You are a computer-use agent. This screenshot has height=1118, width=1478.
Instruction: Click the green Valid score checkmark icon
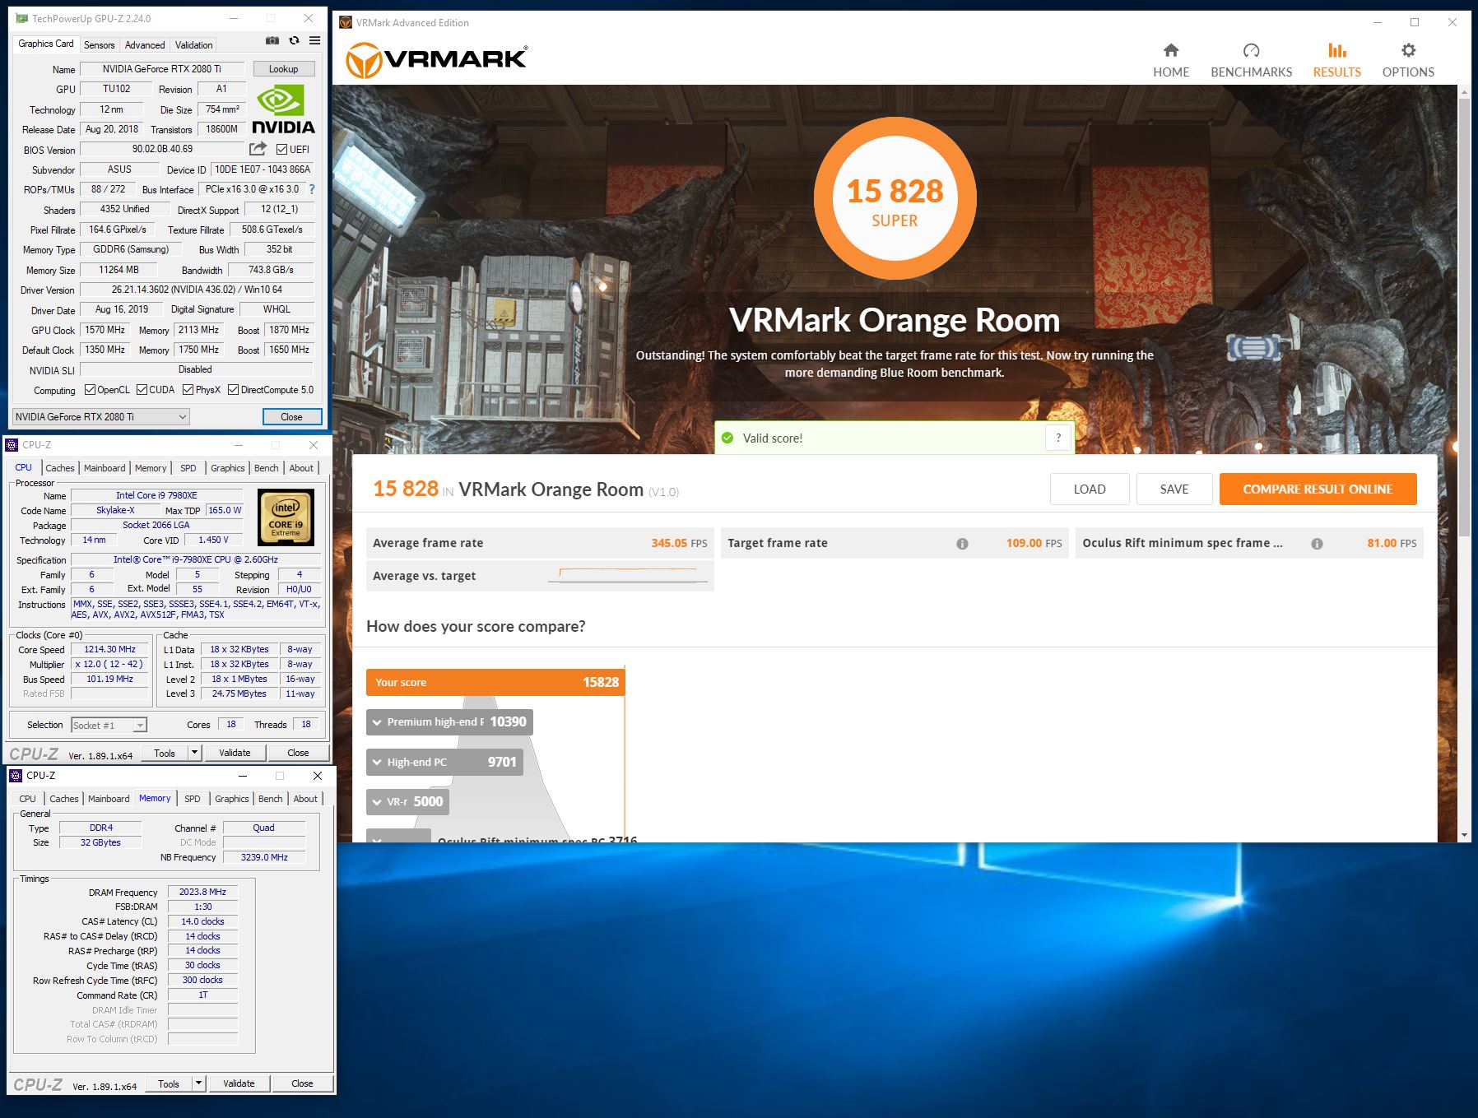coord(727,438)
